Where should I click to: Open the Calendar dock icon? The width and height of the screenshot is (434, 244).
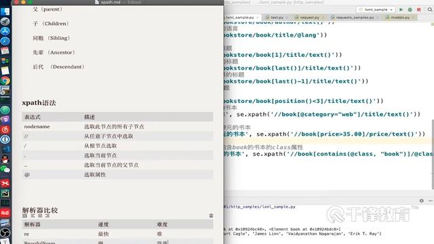tap(5, 51)
